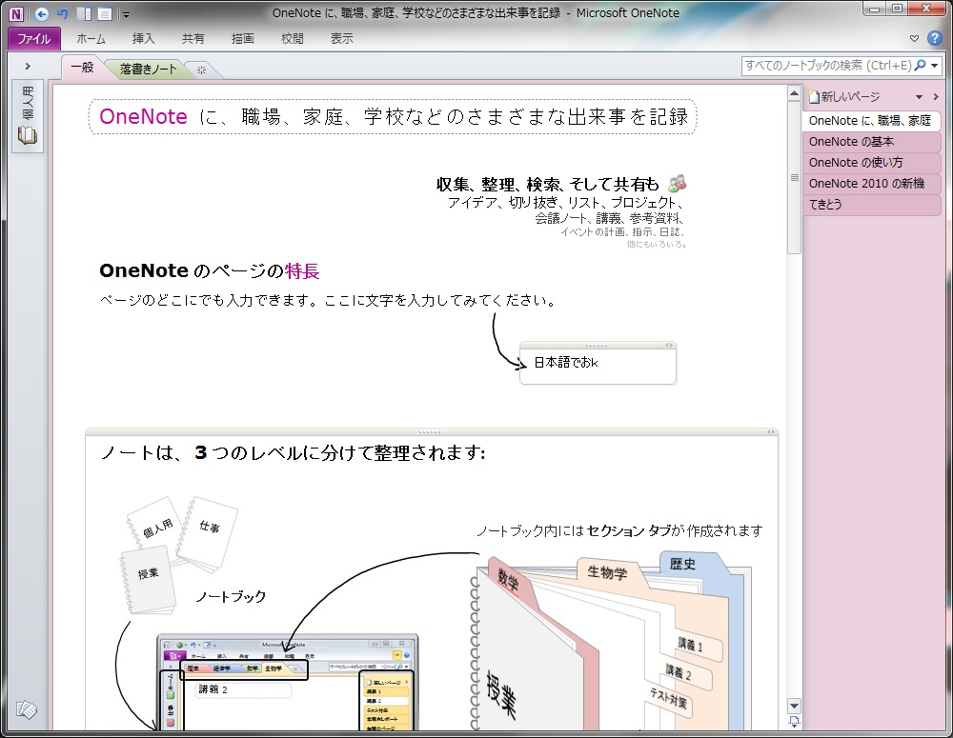Click the 日本語でおk note container's top handle
The image size is (953, 738).
(597, 345)
